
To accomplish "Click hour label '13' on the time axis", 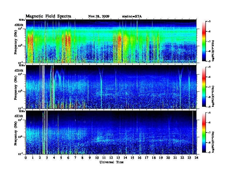I will 118,158.
